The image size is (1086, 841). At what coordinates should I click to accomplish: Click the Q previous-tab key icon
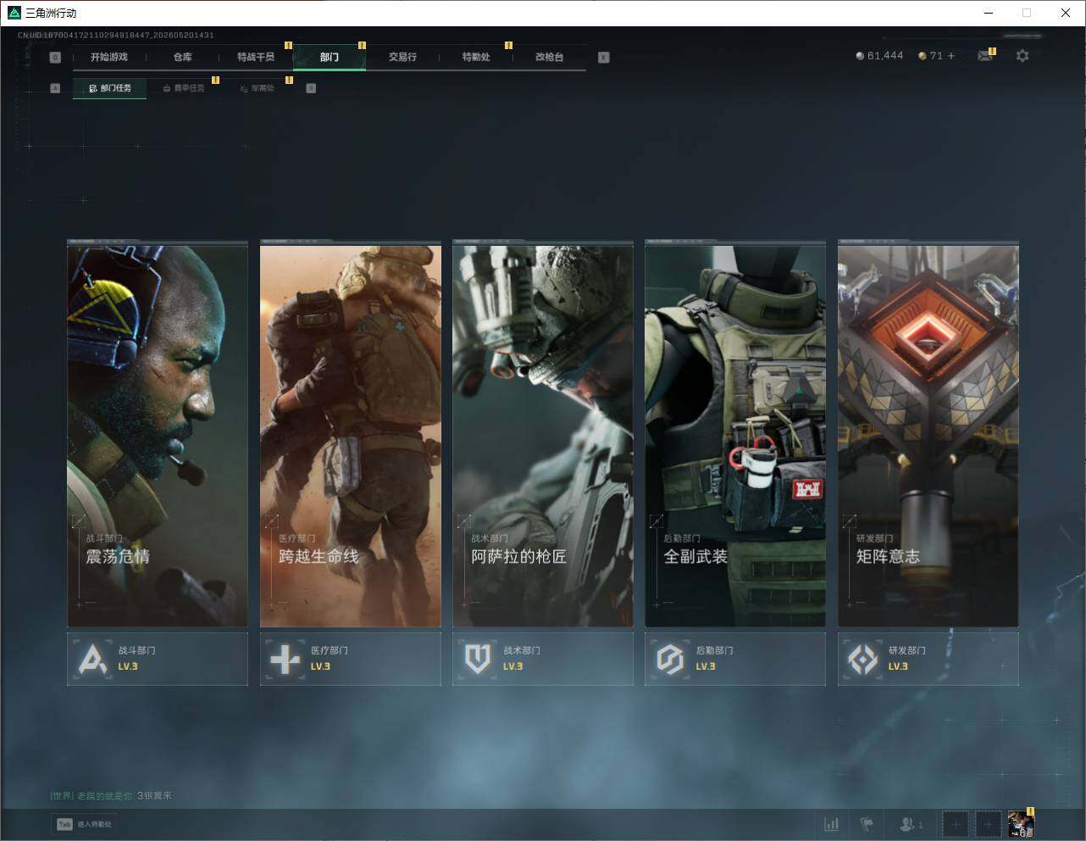coord(55,58)
